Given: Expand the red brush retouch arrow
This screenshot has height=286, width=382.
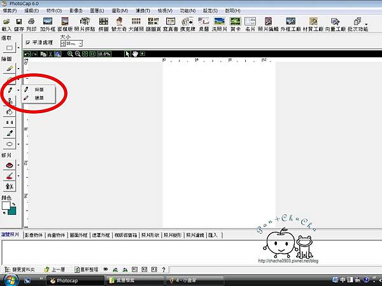Looking at the screenshot, I should pyautogui.click(x=18, y=176).
